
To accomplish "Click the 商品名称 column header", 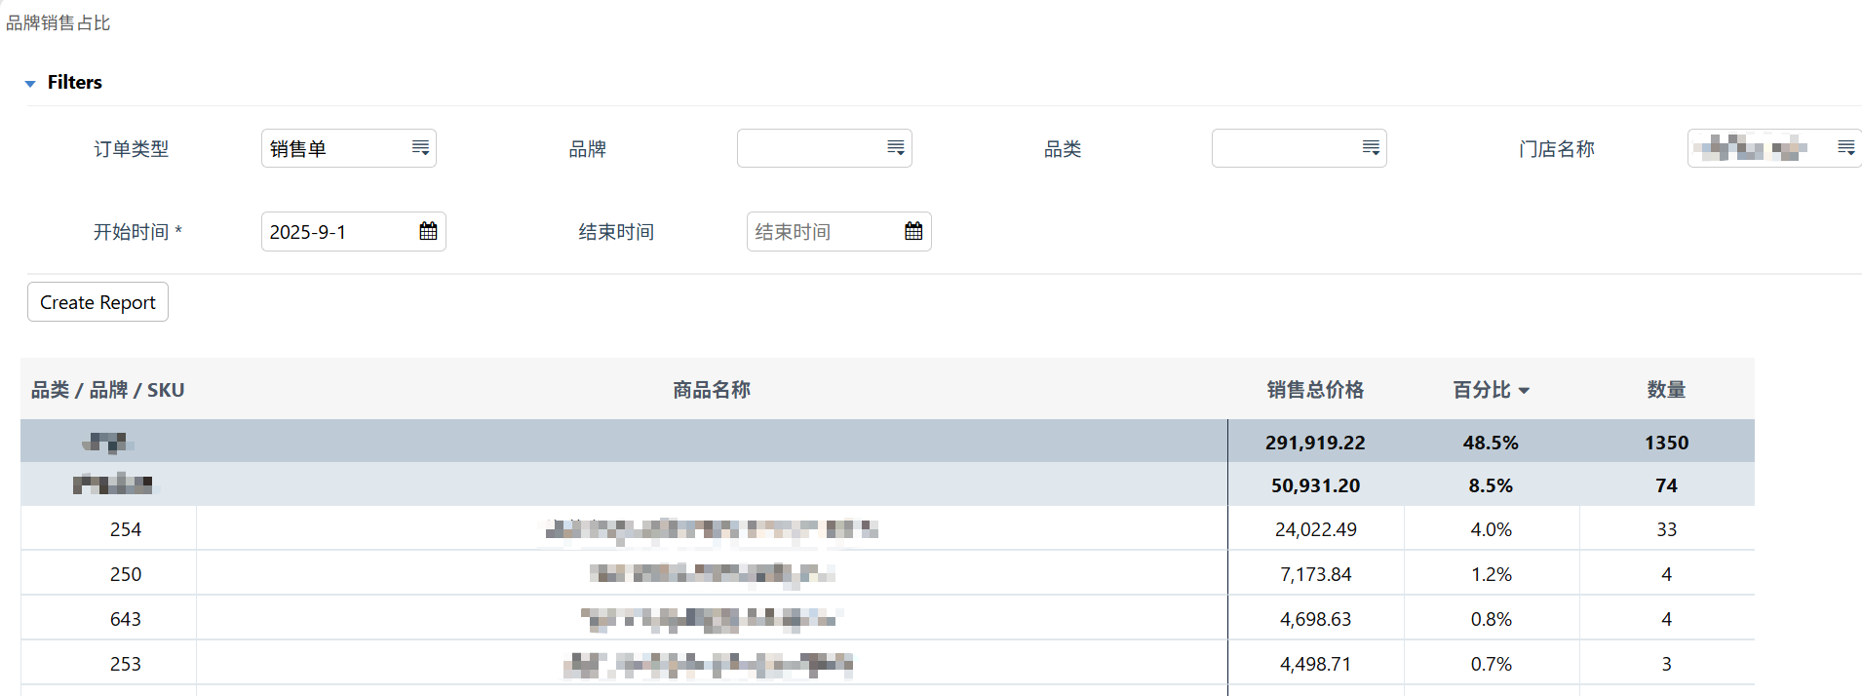I will coord(712,390).
